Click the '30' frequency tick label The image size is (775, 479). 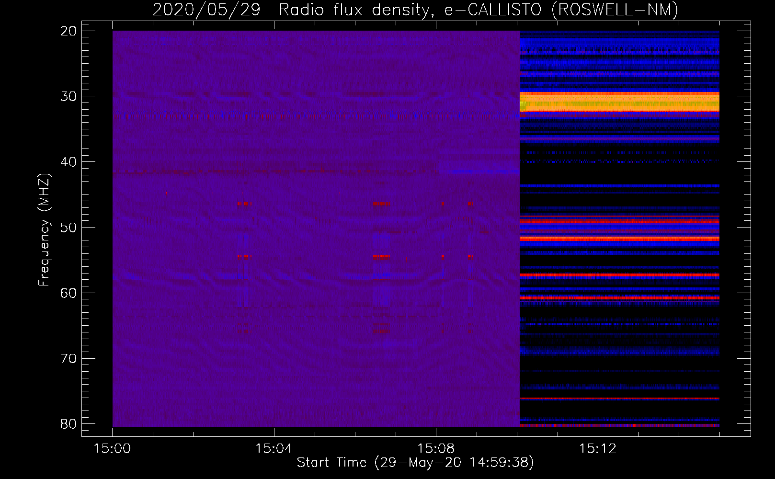(x=68, y=96)
